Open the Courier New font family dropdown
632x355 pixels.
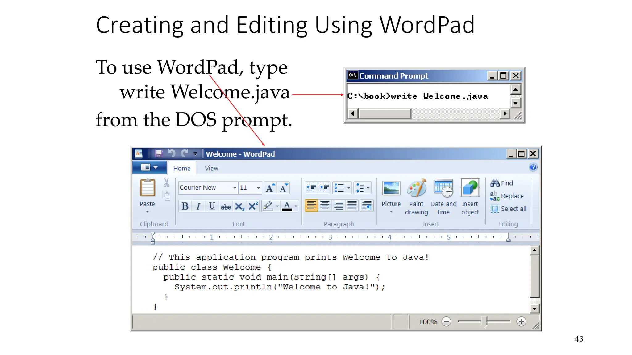[x=235, y=188]
